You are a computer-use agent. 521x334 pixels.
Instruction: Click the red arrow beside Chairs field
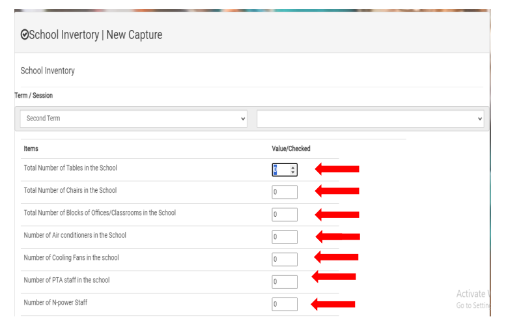337,191
